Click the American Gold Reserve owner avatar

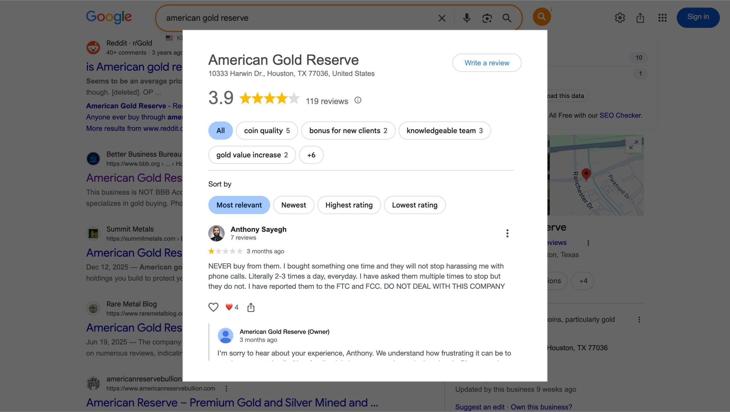[x=225, y=335]
